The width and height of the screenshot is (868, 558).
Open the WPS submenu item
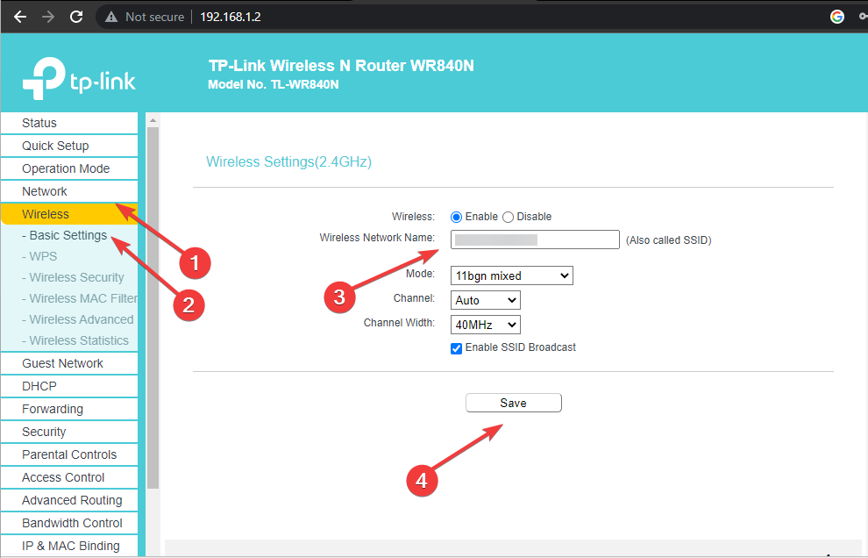click(x=39, y=256)
